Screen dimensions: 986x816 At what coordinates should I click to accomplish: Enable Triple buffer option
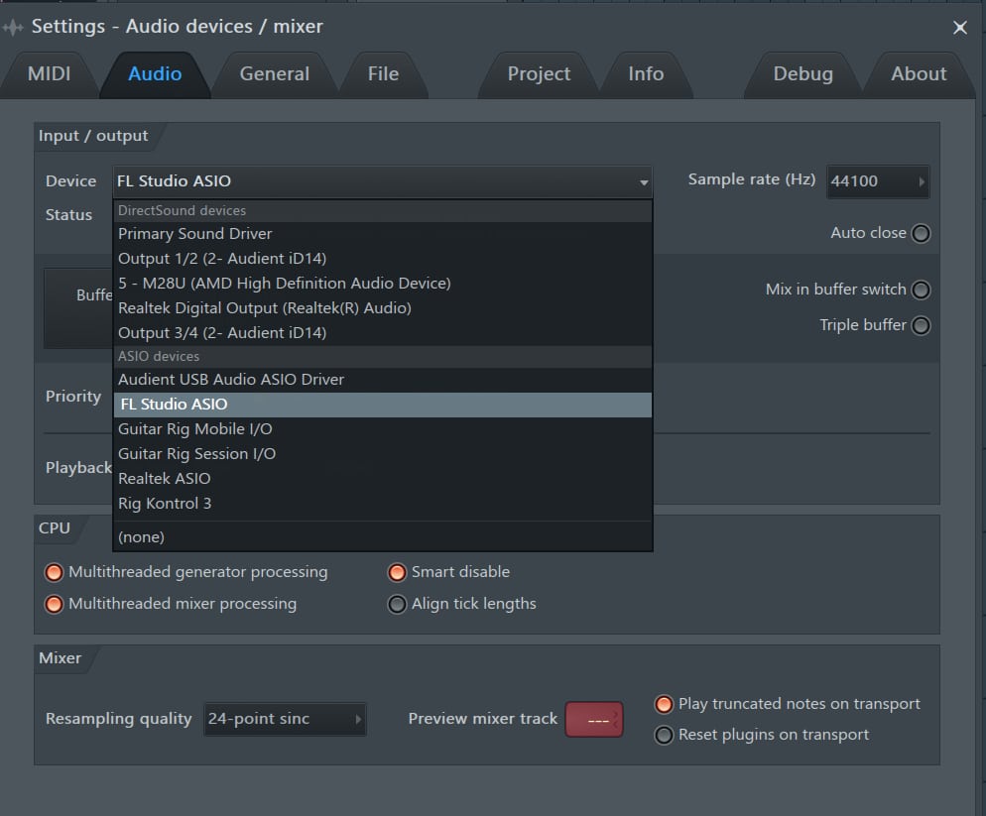click(921, 326)
